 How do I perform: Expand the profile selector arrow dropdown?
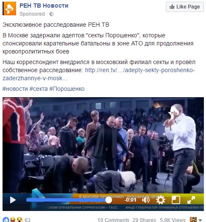[x=200, y=220]
